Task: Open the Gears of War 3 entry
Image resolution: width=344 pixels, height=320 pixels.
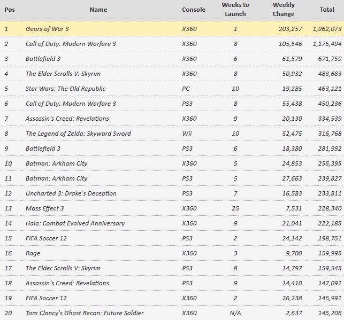Action: [47, 29]
